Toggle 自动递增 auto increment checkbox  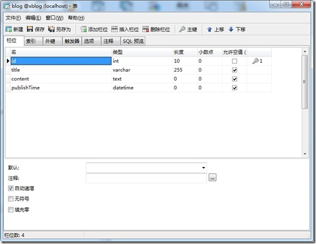(11, 189)
